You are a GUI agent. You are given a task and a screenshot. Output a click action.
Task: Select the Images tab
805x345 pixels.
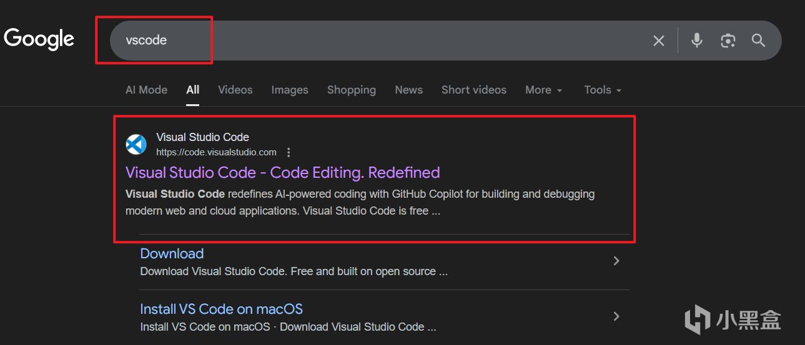290,90
